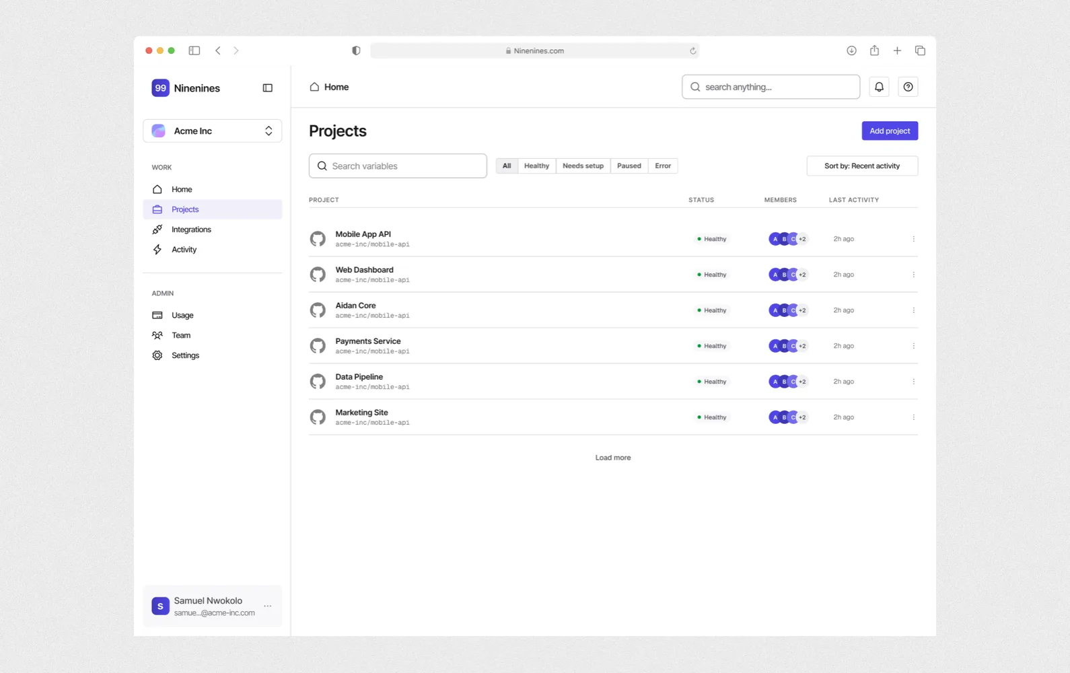The height and width of the screenshot is (673, 1070).
Task: Open the Team people icon
Action: pyautogui.click(x=157, y=335)
